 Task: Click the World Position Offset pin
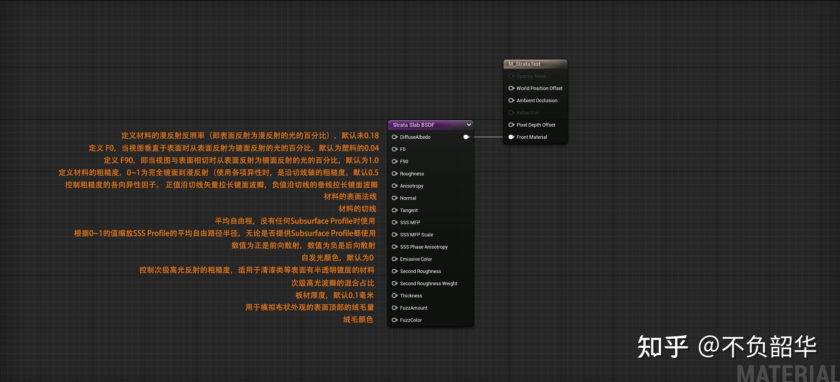click(x=511, y=88)
